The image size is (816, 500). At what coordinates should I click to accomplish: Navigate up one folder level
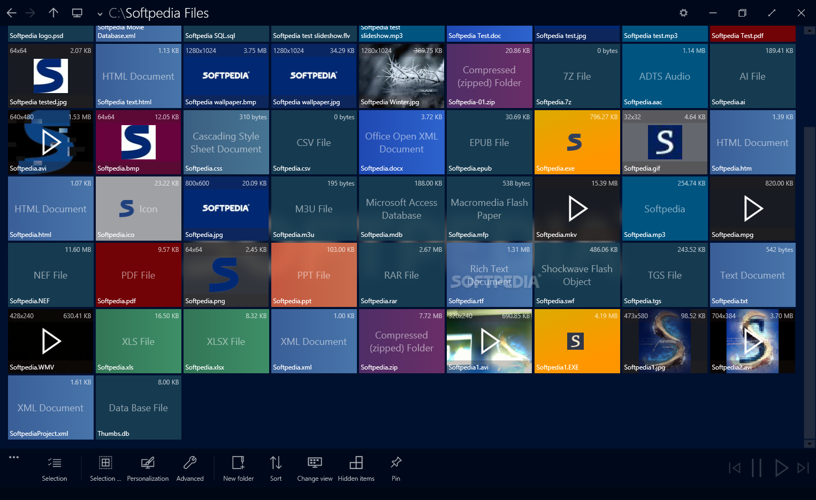(x=54, y=13)
